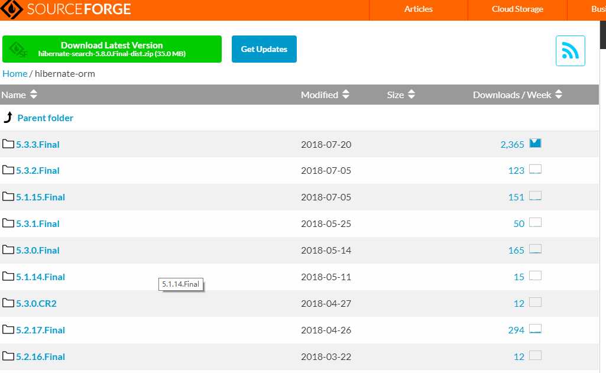Viewport: 606px width, 373px height.
Task: Click the date 2018-07-20
Action: coord(326,145)
